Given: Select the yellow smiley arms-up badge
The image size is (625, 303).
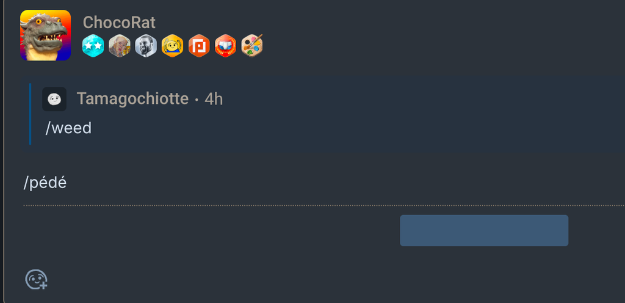Looking at the screenshot, I should point(173,46).
